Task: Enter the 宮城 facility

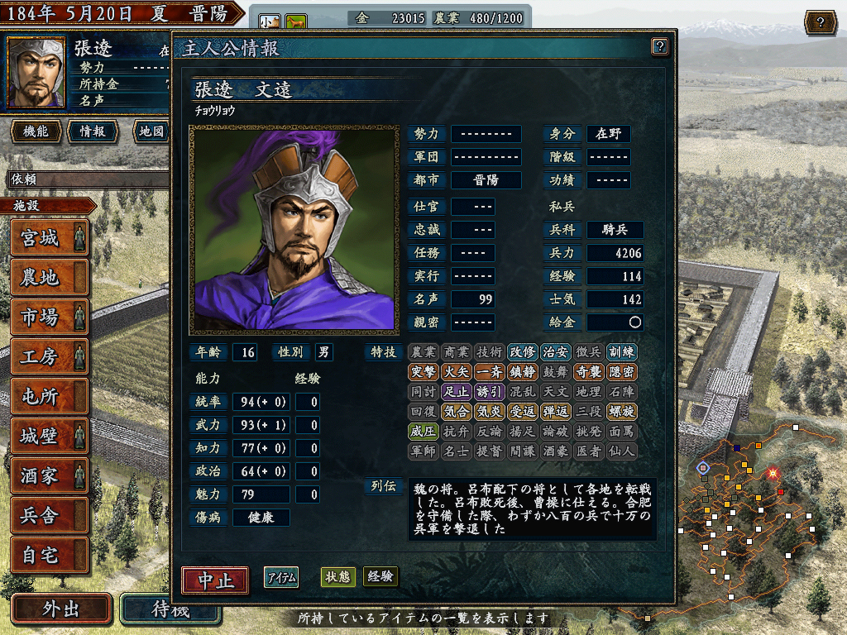Action: [49, 237]
